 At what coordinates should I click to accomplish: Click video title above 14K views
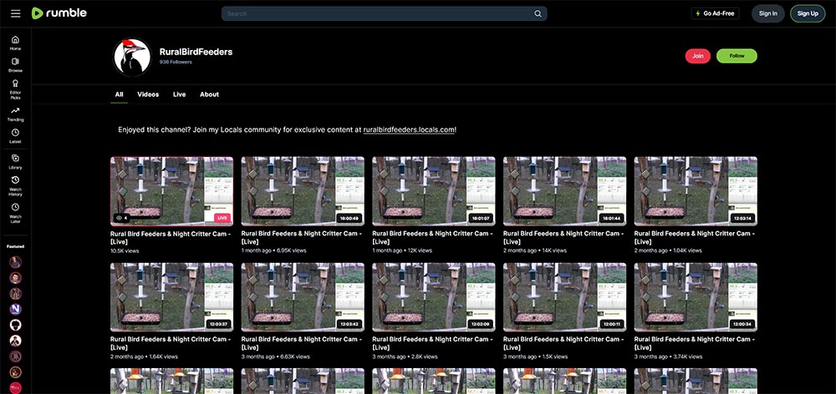(563, 237)
